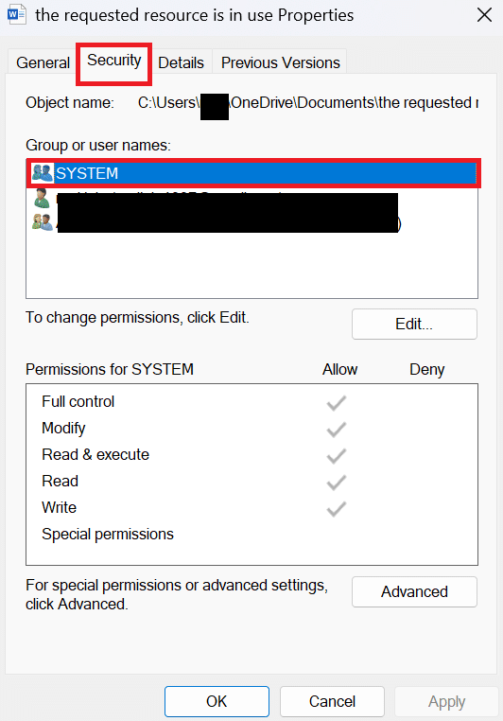
Task: Open Advanced security settings
Action: [414, 591]
